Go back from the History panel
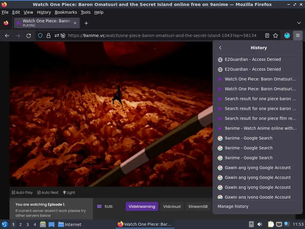305x229 pixels. pyautogui.click(x=220, y=48)
